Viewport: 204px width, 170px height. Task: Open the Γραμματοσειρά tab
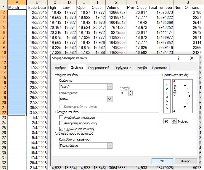(x=99, y=68)
